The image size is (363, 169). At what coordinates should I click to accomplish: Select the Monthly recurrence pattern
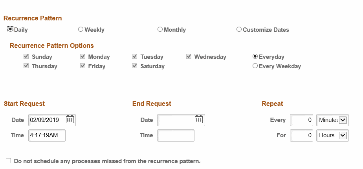click(x=160, y=29)
